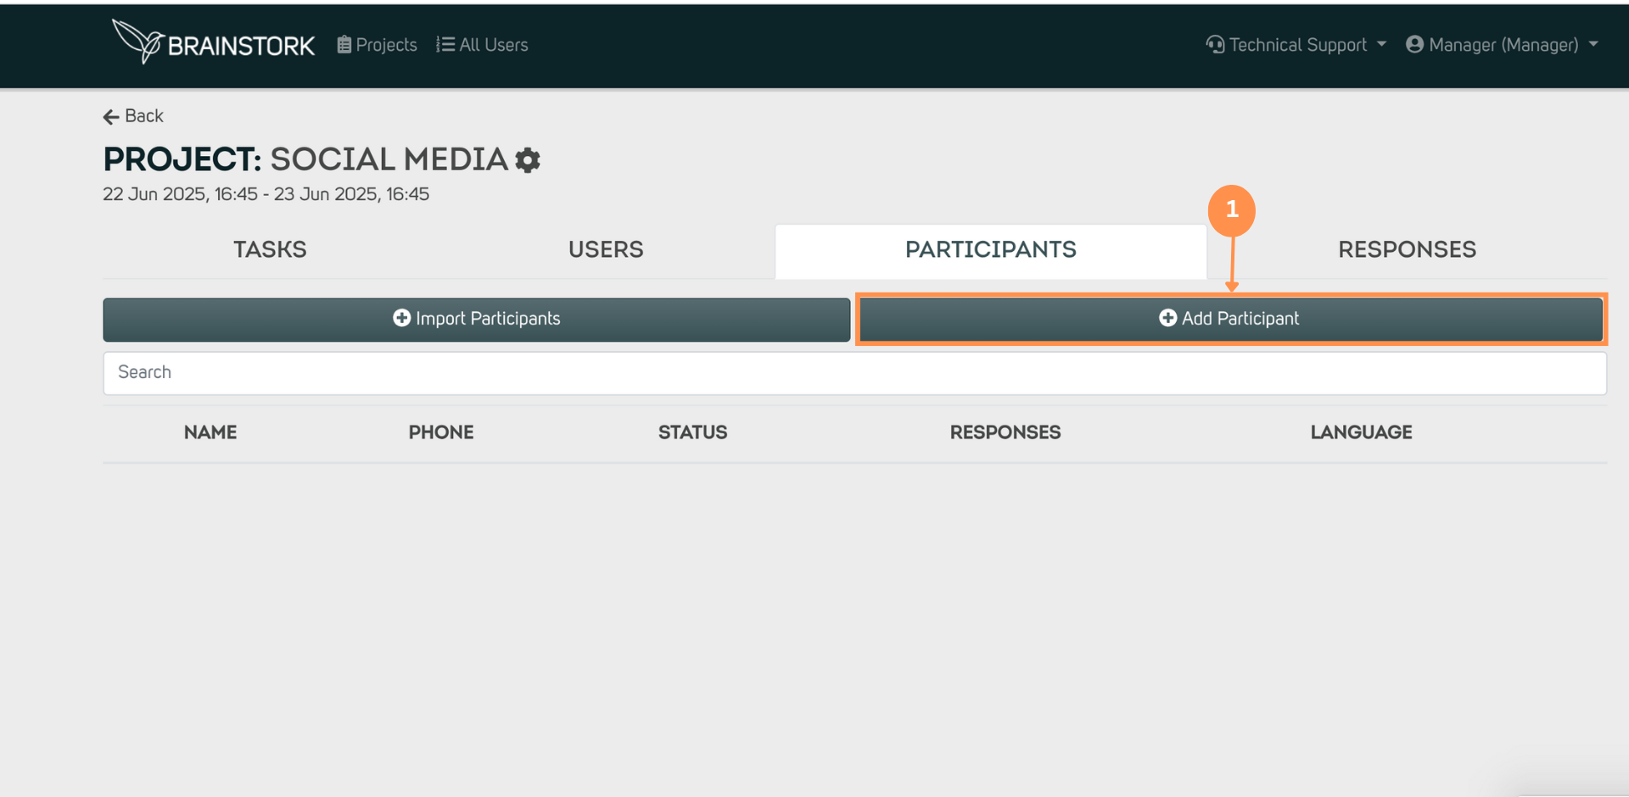Switch to the Users tab
Viewport: 1629px width, 797px height.
[x=606, y=250]
